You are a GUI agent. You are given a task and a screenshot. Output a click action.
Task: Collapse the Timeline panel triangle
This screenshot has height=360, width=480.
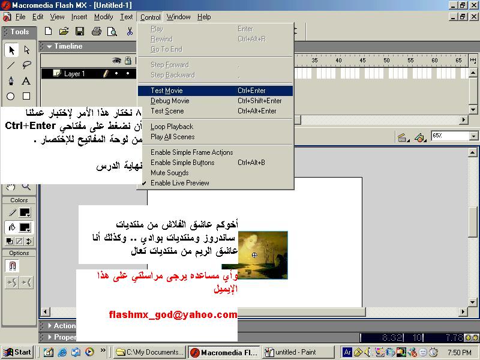(x=49, y=47)
